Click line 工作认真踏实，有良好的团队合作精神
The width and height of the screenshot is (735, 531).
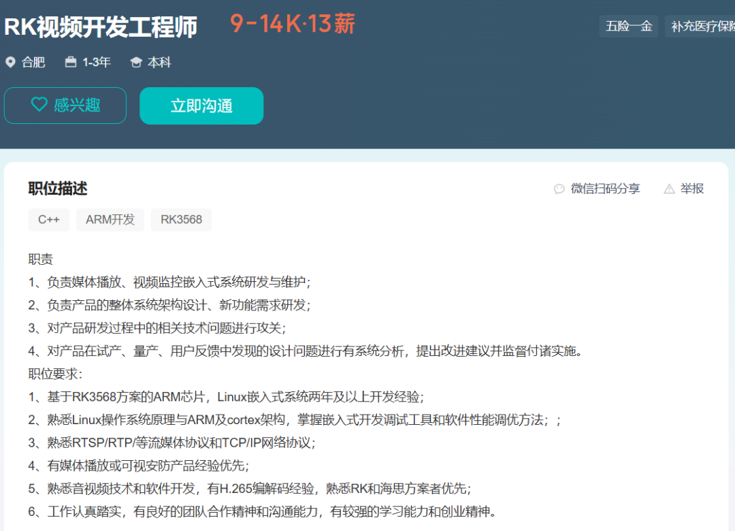tap(263, 512)
